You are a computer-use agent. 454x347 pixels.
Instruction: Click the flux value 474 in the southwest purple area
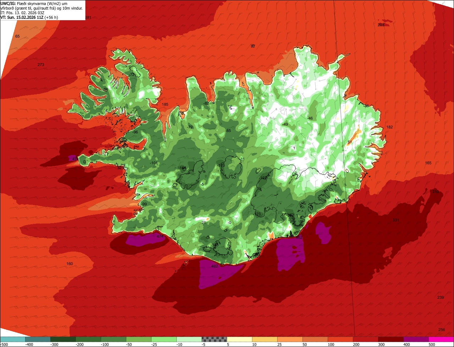(160, 236)
